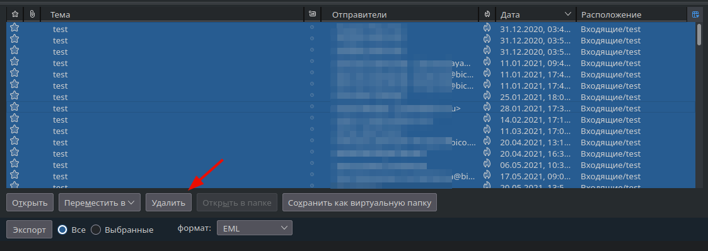Viewport: 708px width, 251px height.
Task: Sort by the Расположение column header
Action: (632, 14)
